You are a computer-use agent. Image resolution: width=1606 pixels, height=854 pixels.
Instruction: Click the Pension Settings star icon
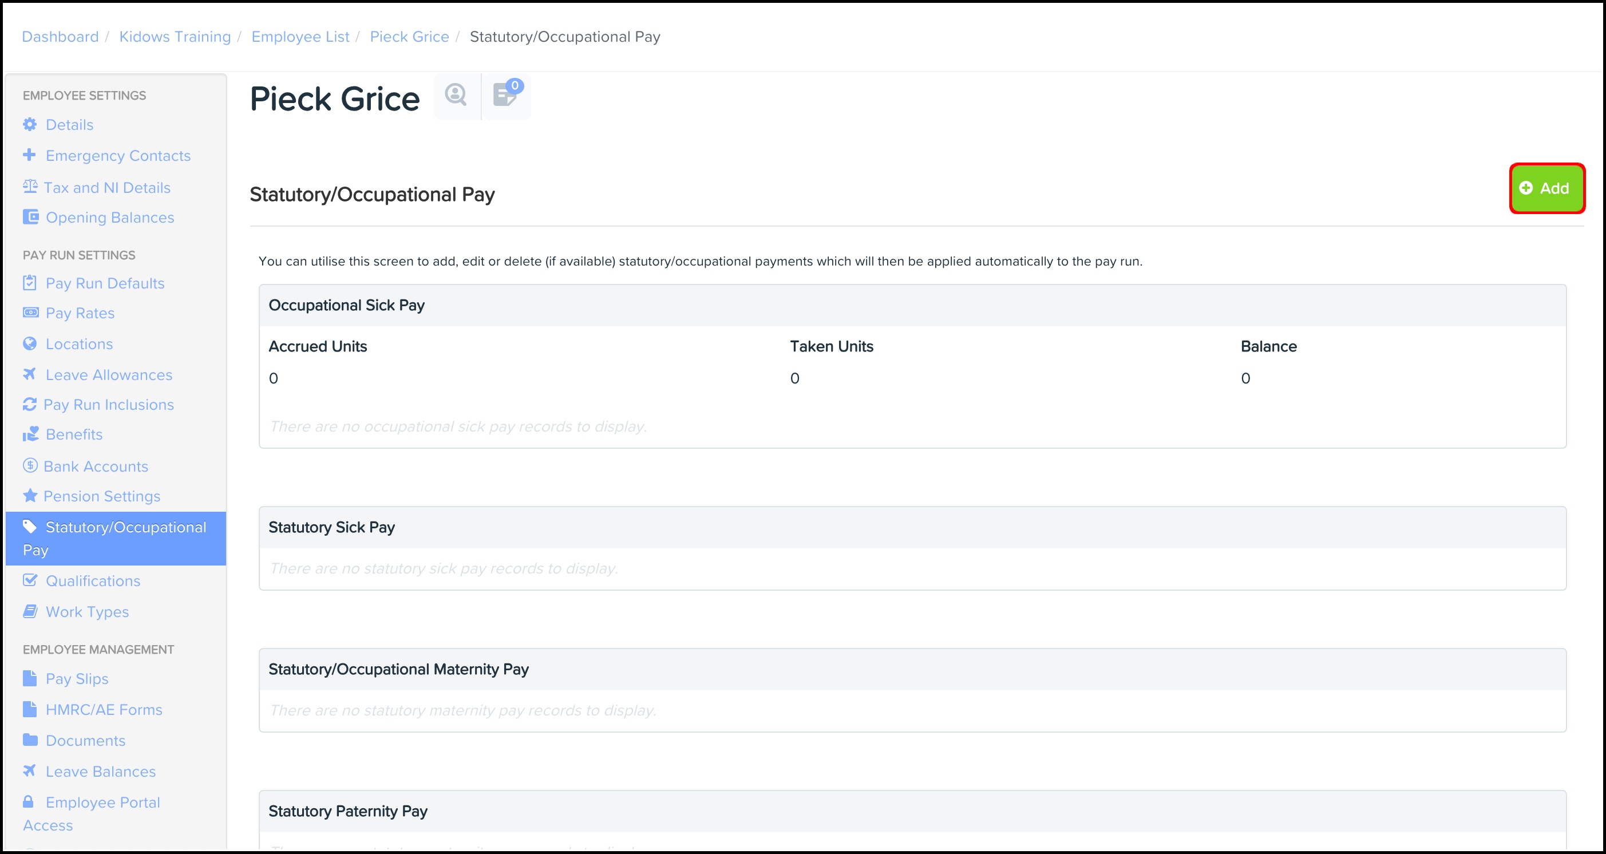(x=29, y=496)
